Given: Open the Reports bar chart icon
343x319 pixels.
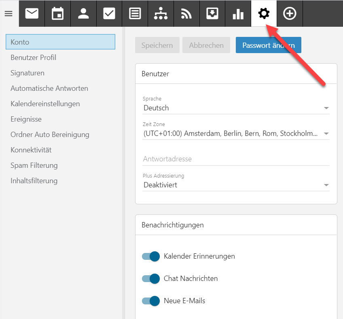Looking at the screenshot, I should click(x=238, y=14).
